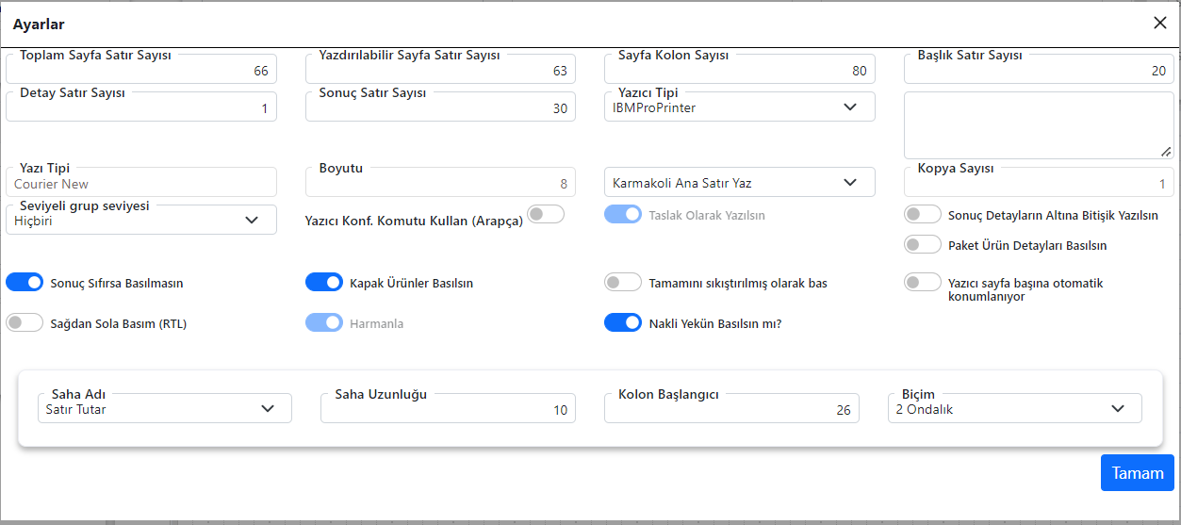Click the Tamam button

pyautogui.click(x=1137, y=473)
